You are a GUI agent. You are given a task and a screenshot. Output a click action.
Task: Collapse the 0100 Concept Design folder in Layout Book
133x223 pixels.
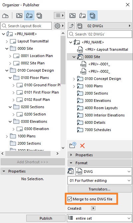click(x=7, y=70)
